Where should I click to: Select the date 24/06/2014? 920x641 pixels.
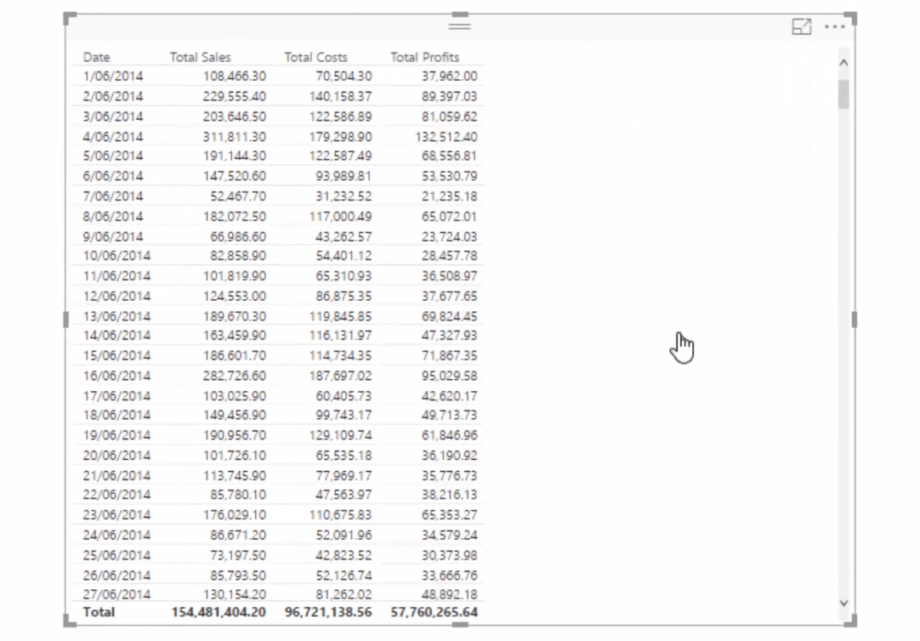click(x=116, y=535)
